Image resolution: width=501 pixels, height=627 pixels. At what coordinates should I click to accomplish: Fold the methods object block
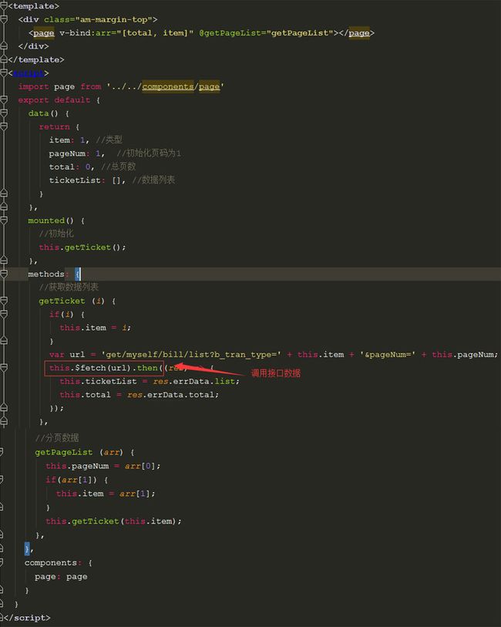(x=4, y=274)
